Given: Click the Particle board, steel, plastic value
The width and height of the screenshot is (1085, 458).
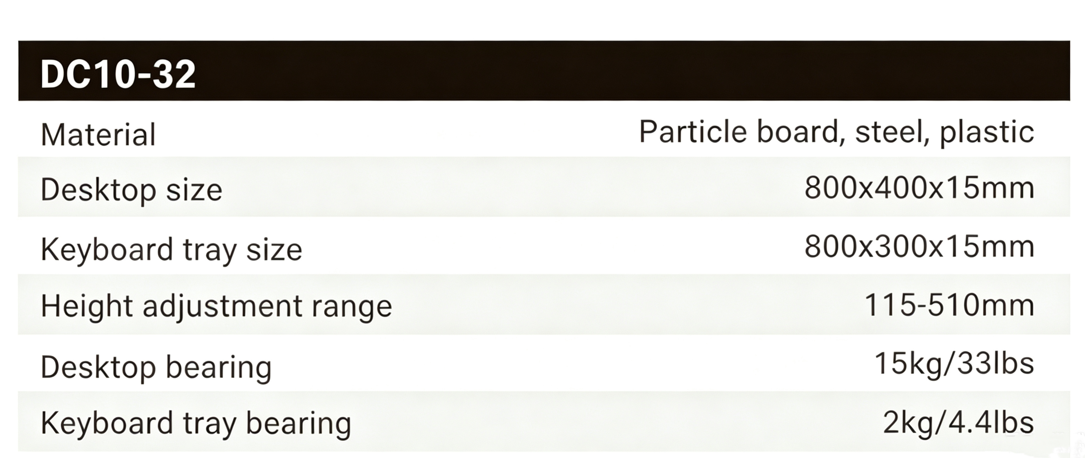Looking at the screenshot, I should [836, 133].
